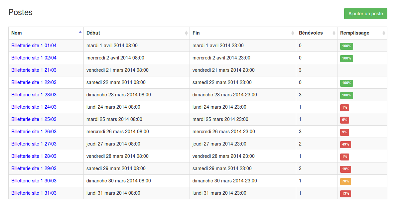Screen dimensions: 399x206
Task: Click the green 100% badge for 02/04
Action: point(346,58)
